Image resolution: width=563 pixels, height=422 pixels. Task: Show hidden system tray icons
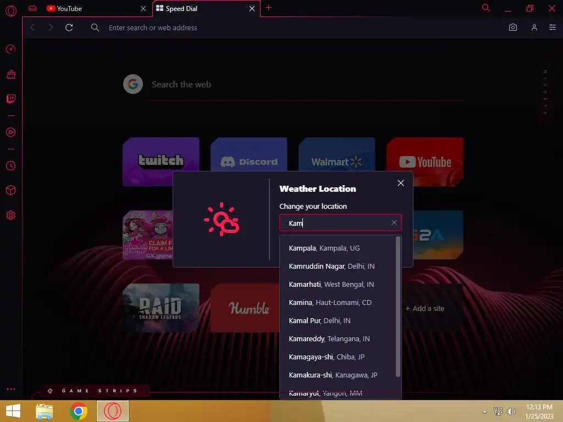point(485,412)
